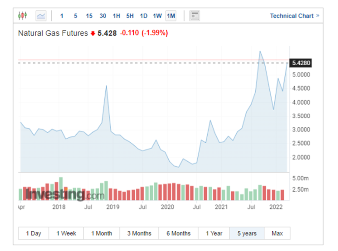Choose the 1W weekly interval

pos(157,16)
